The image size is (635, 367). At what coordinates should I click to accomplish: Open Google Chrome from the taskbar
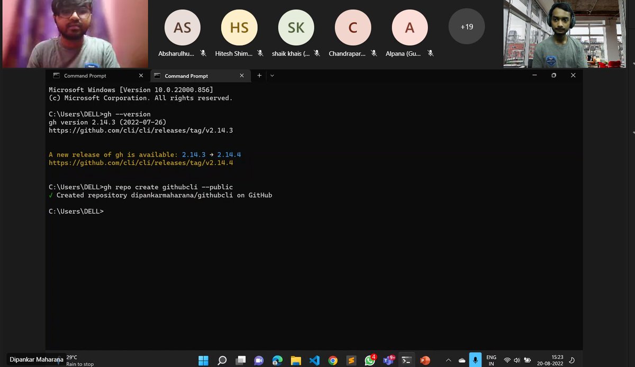click(333, 360)
